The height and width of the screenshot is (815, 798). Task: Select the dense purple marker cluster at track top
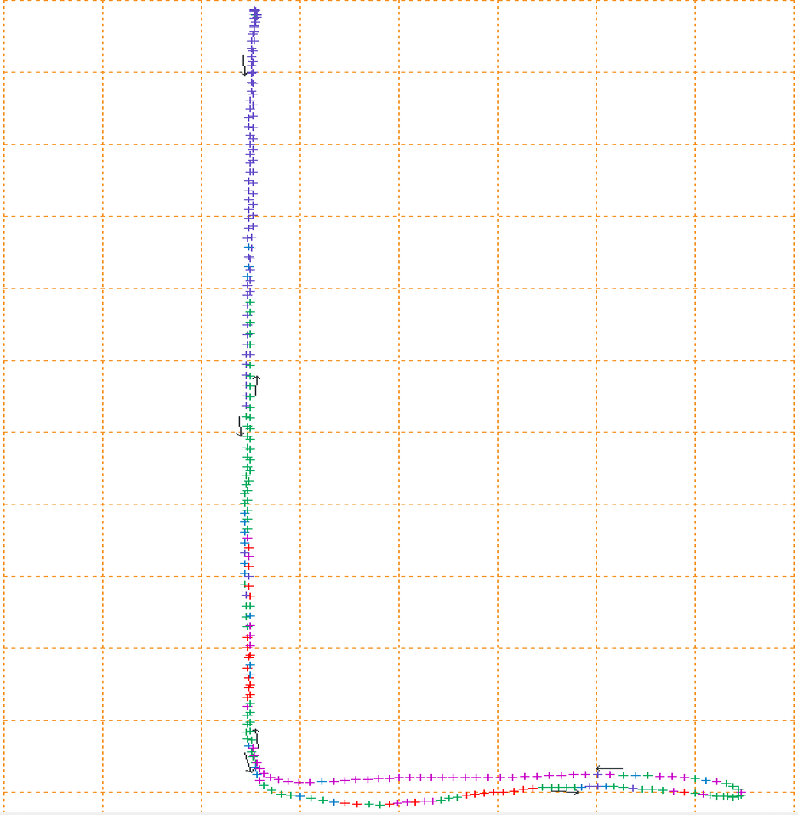(x=254, y=15)
